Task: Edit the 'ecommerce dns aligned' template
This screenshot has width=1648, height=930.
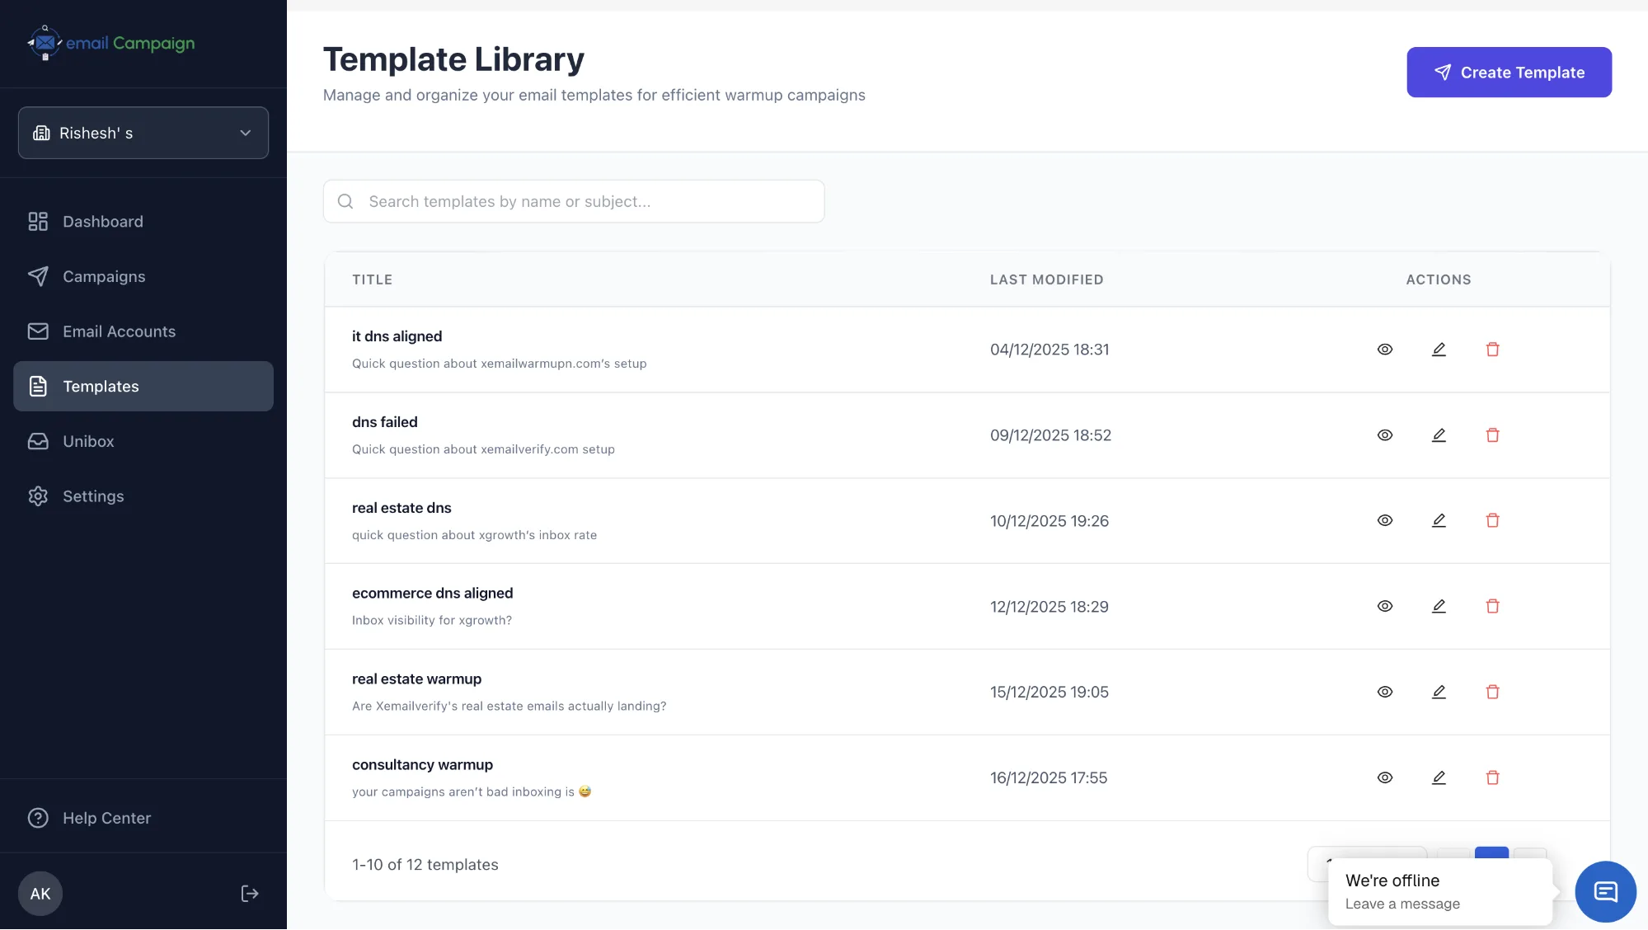Action: 1439,606
